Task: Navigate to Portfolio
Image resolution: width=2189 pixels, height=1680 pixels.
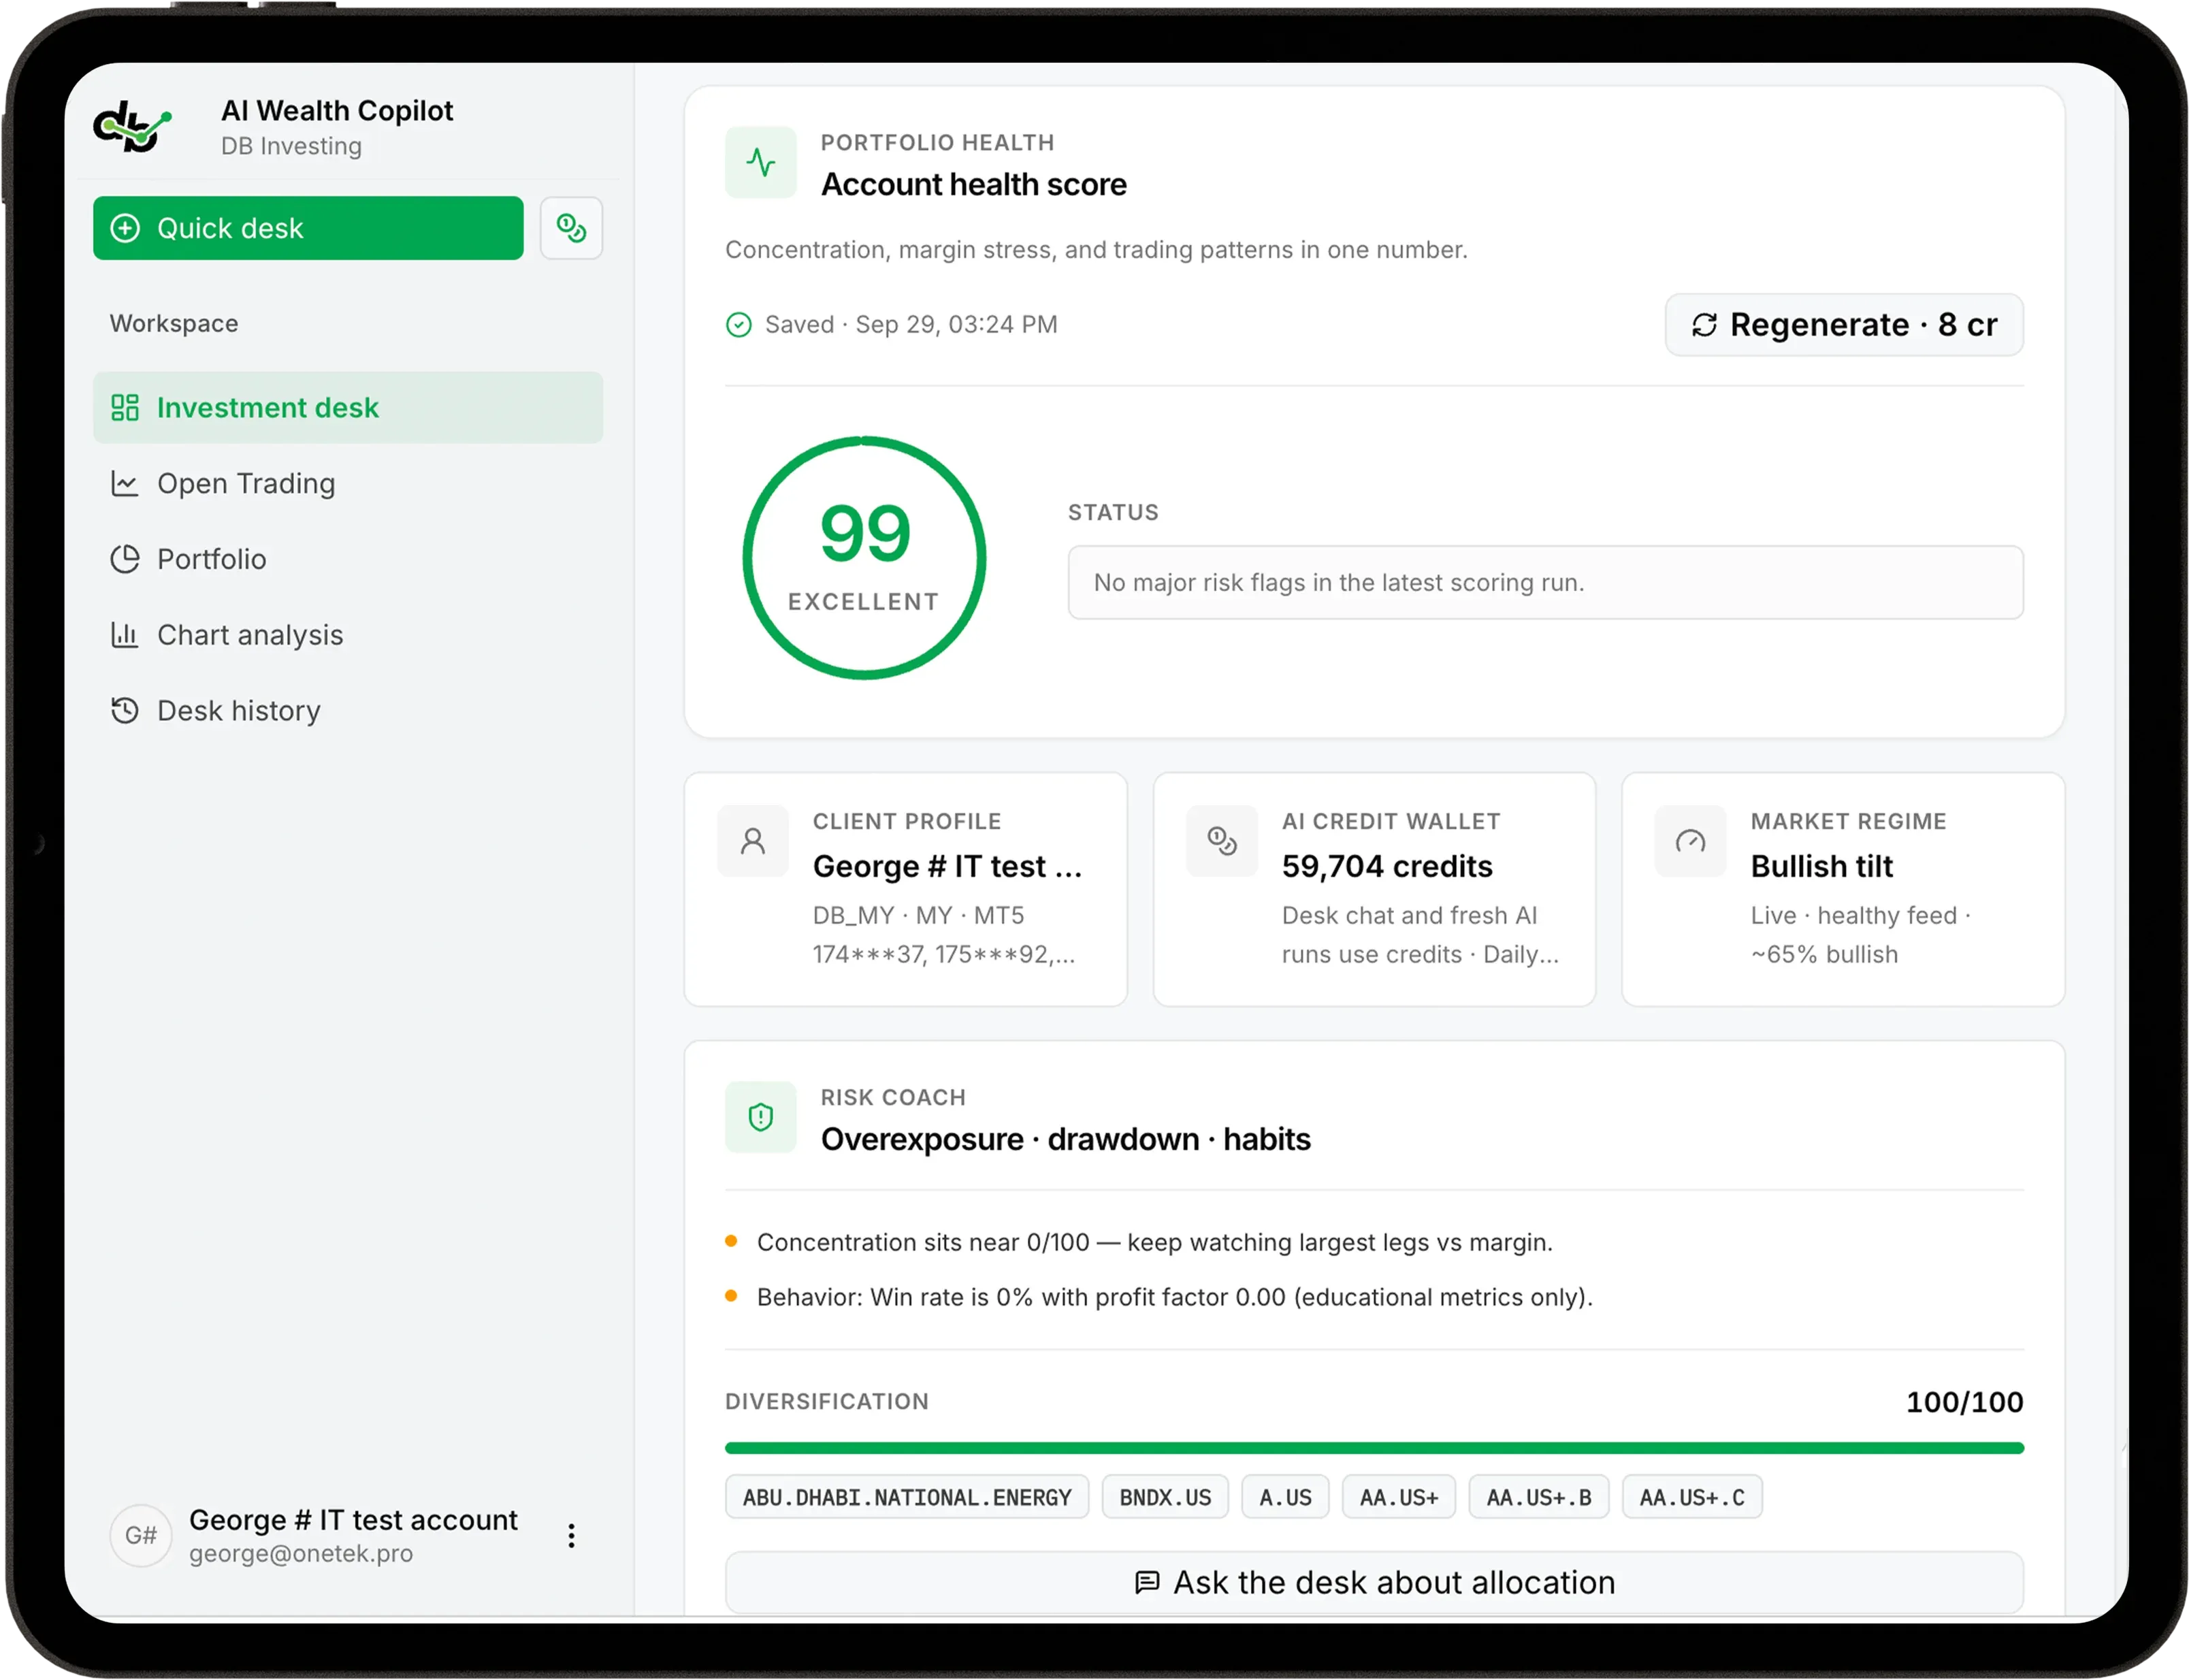Action: [348, 559]
